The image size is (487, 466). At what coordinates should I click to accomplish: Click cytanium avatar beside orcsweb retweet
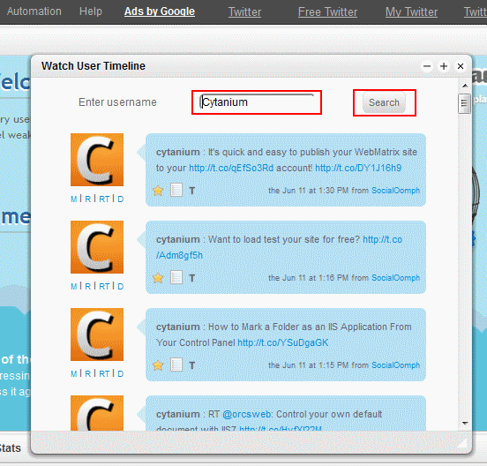point(97,413)
